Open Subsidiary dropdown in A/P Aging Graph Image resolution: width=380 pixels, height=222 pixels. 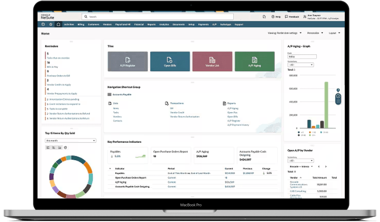point(301,65)
